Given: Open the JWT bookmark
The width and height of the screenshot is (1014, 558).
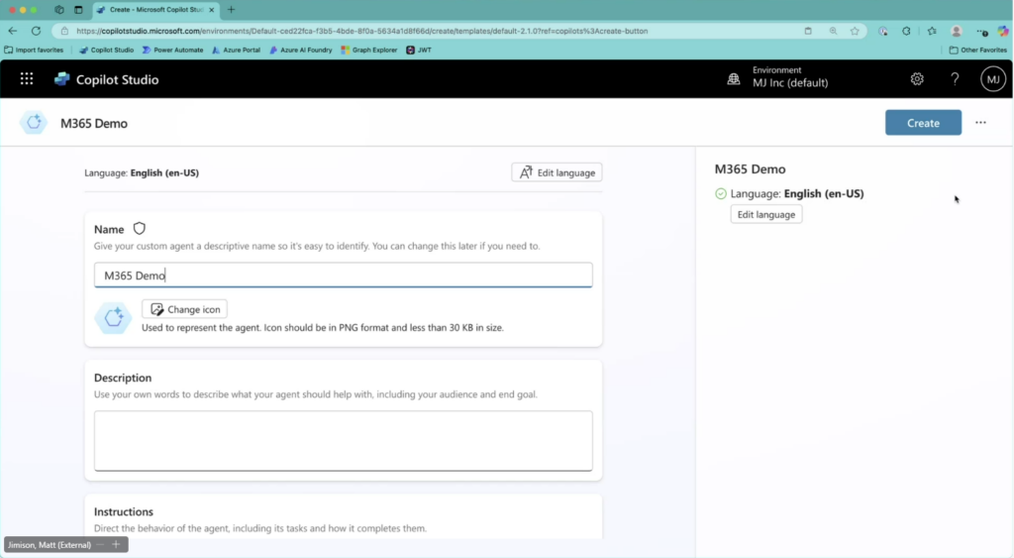Looking at the screenshot, I should click(x=419, y=50).
